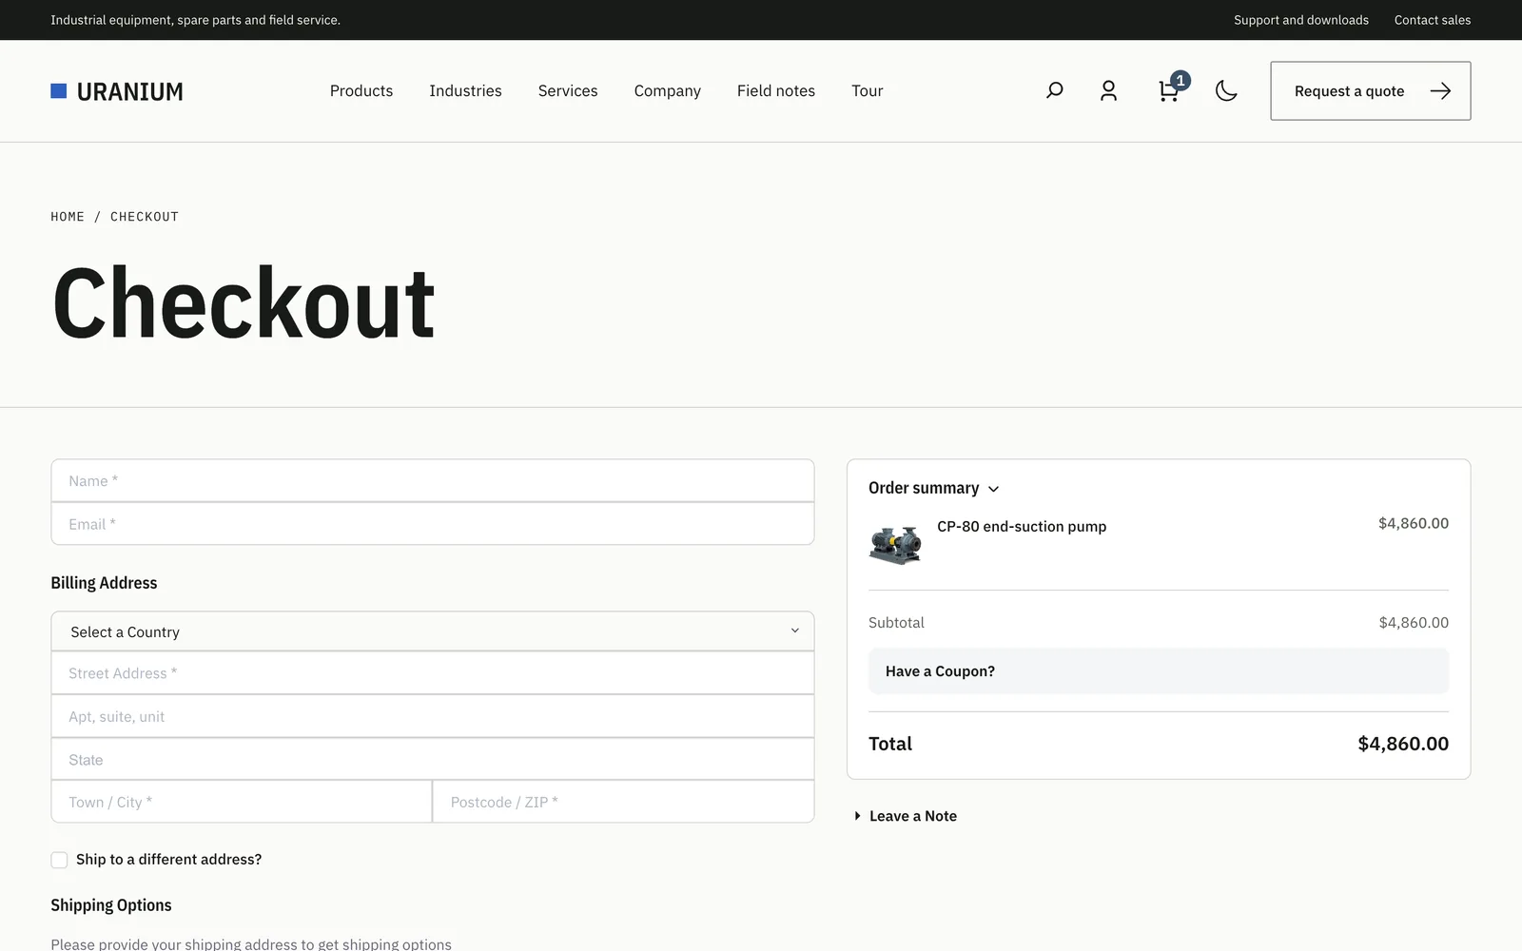Go to Field notes page
The height and width of the screenshot is (951, 1522).
[x=776, y=90]
